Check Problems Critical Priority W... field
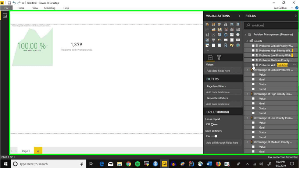The height and width of the screenshot is (169, 300). [253, 46]
